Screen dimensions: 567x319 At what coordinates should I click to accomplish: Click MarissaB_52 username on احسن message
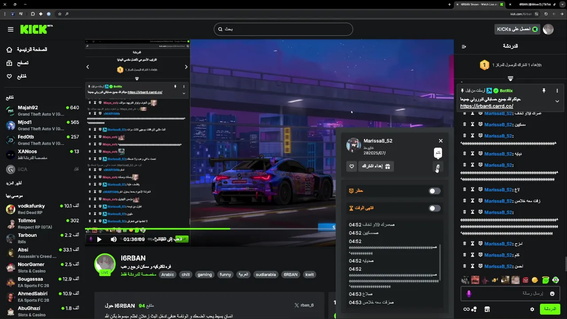pos(498,266)
